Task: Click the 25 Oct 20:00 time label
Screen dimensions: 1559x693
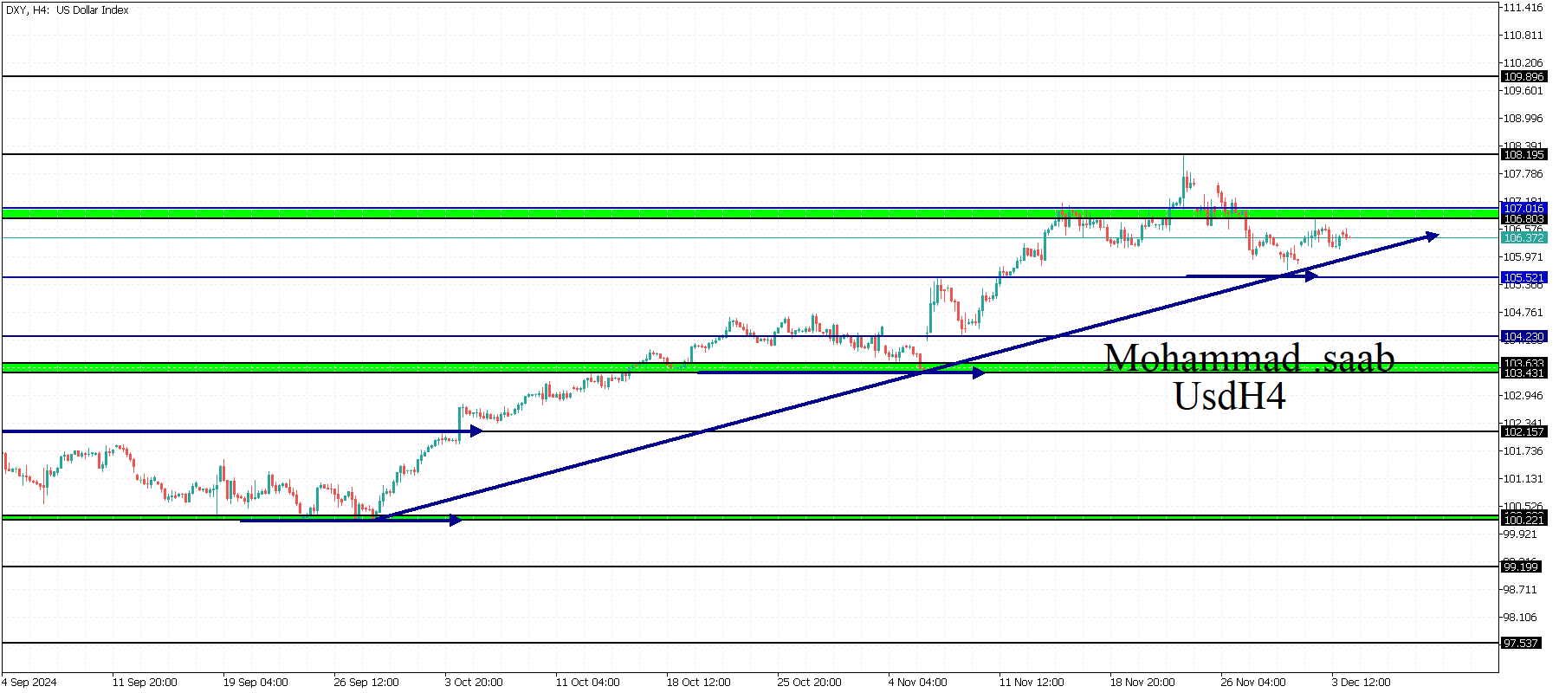Action: tap(810, 683)
